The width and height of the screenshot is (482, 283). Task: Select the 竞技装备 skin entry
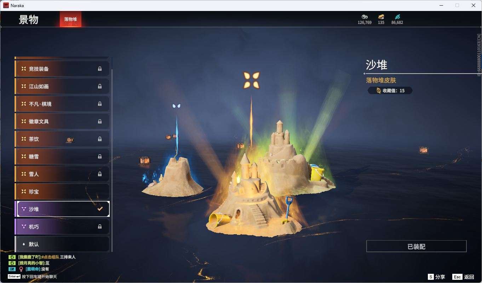pos(62,69)
